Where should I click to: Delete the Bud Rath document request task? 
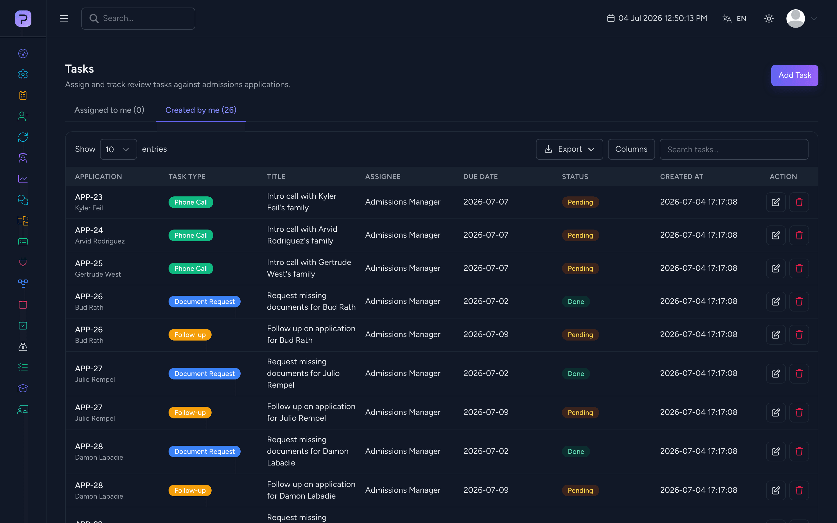click(x=799, y=302)
